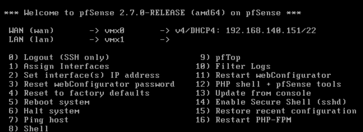
Task: Choose the Shell menu option
Action: [x=28, y=128]
